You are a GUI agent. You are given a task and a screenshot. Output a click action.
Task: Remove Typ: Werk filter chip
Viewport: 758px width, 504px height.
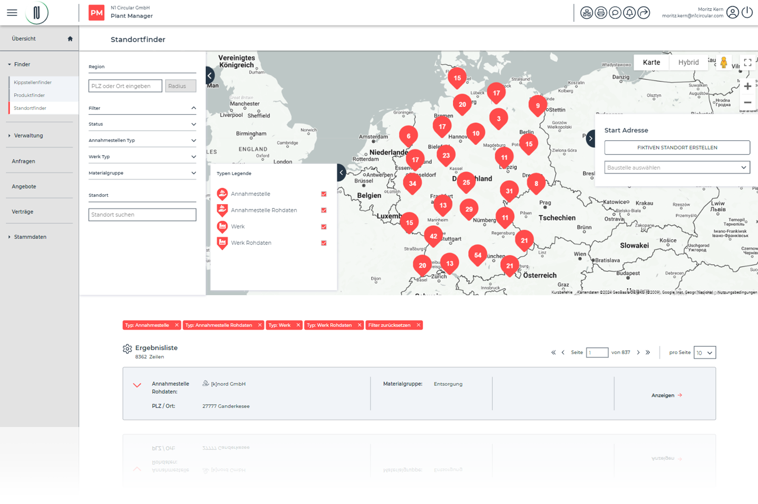pos(298,325)
